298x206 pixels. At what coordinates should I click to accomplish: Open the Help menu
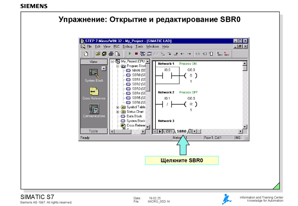click(166, 46)
